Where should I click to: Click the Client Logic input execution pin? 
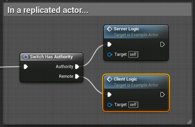pos(110,95)
